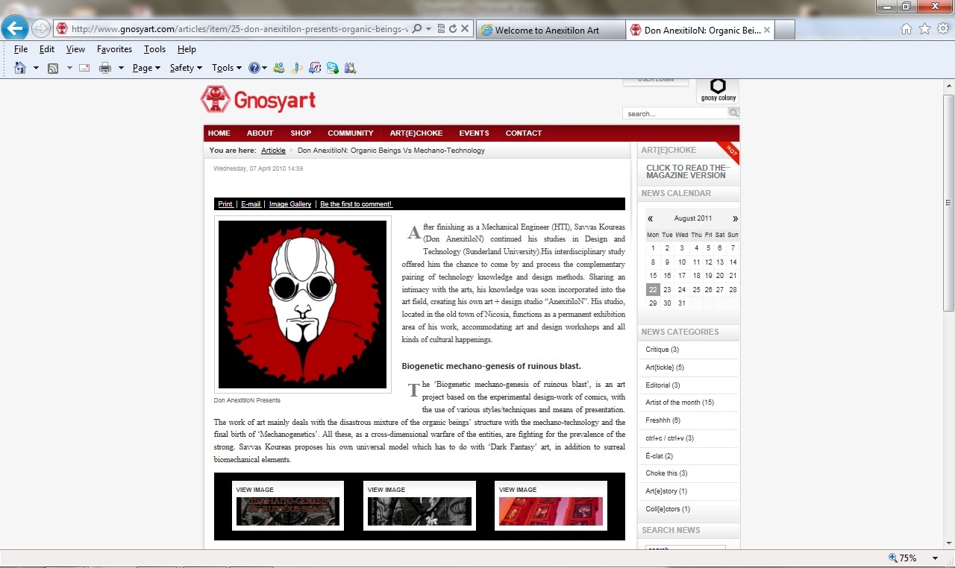Click the vertical page scrollbar thumb
The image size is (955, 568).
[x=948, y=203]
